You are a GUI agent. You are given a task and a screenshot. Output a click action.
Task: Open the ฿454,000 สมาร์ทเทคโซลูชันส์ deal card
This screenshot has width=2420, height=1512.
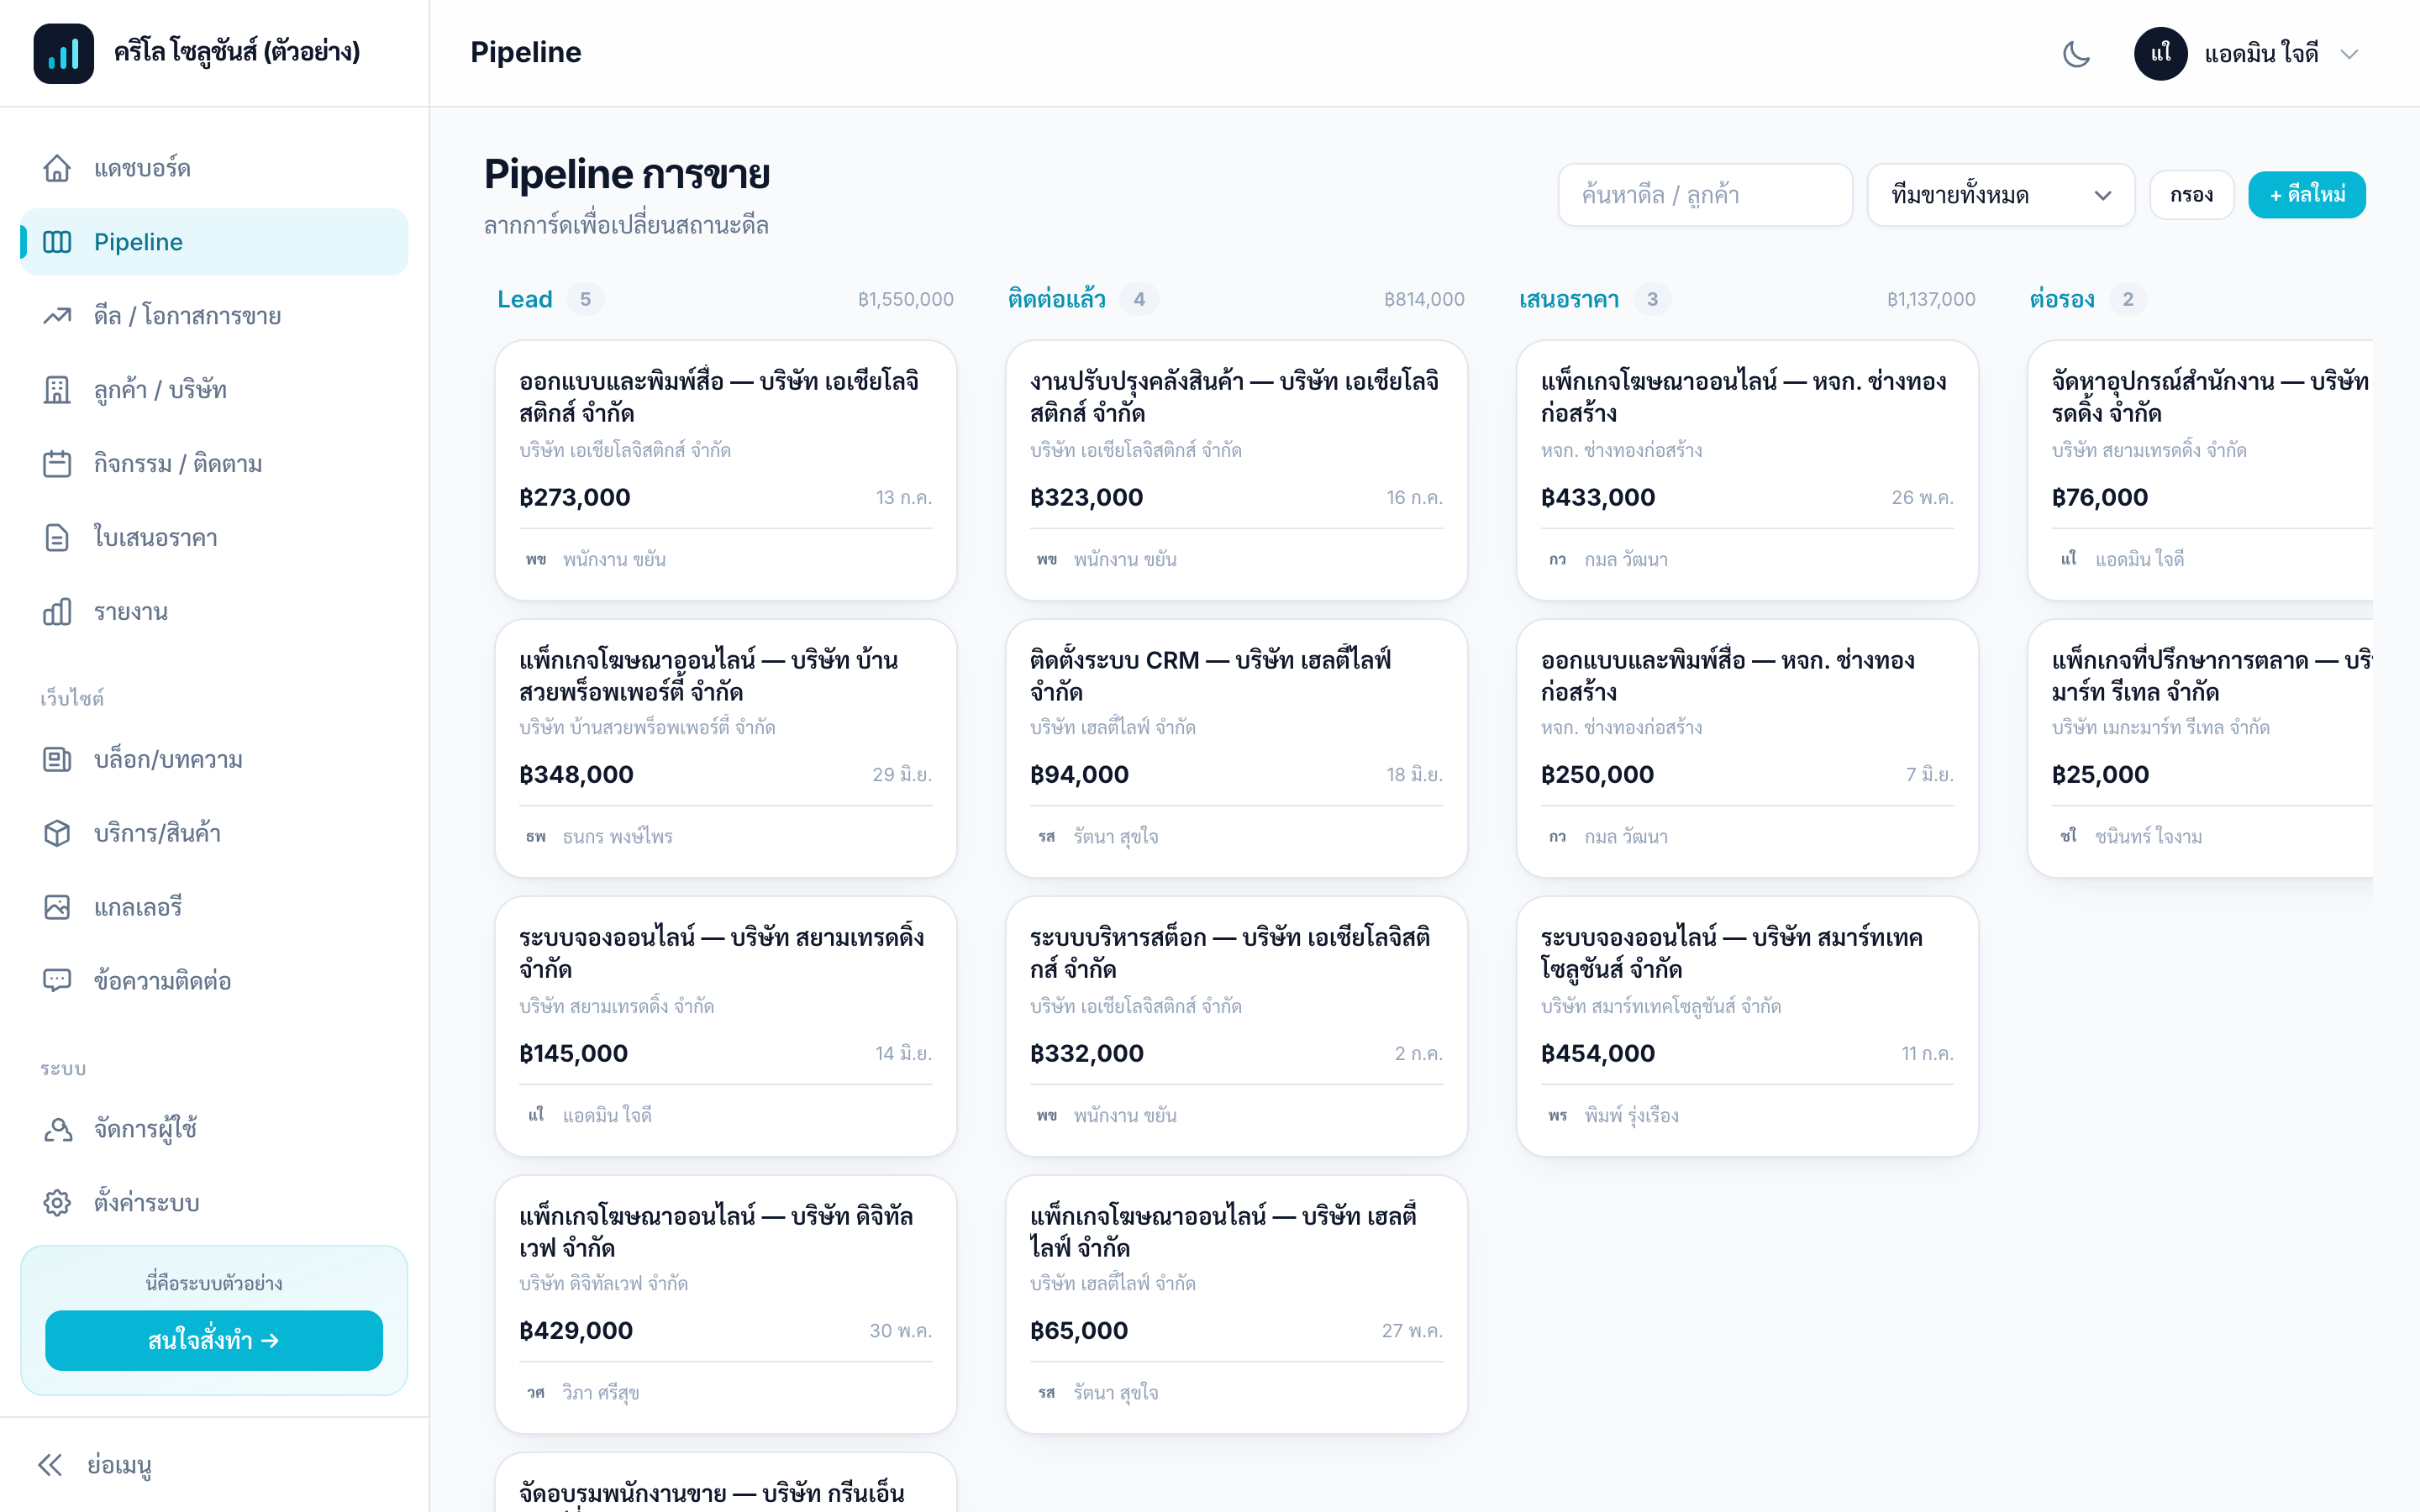tap(1747, 1026)
